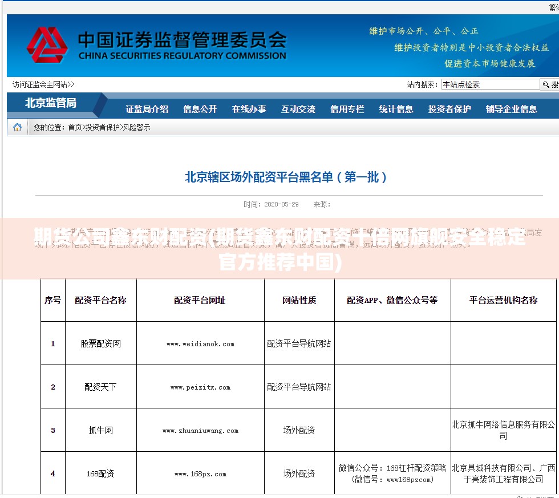Click the 配资APP、微信公众号等 column header
Image resolution: width=559 pixels, height=498 pixels.
tap(392, 300)
